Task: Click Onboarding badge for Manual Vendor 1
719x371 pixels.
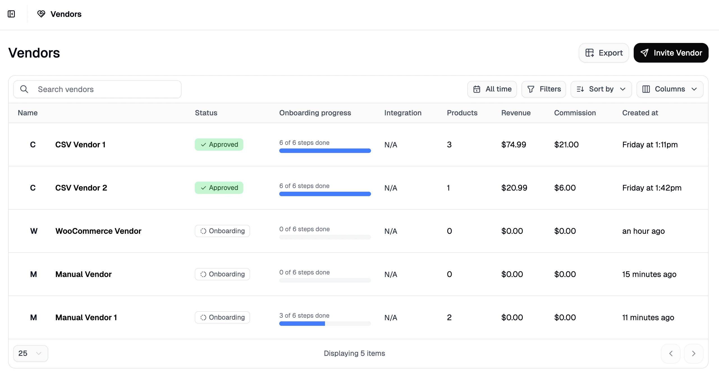Action: pos(222,317)
